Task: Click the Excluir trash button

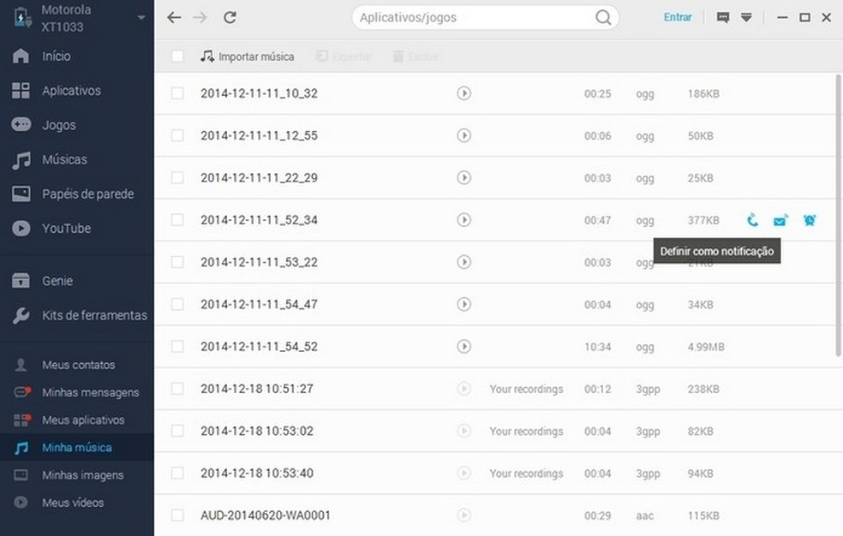Action: pos(416,57)
